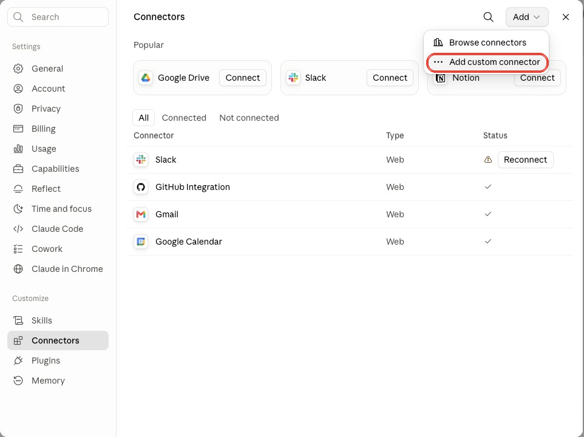Viewport: 584px width, 437px height.
Task: Click the Plugins plug icon
Action: [x=18, y=361]
